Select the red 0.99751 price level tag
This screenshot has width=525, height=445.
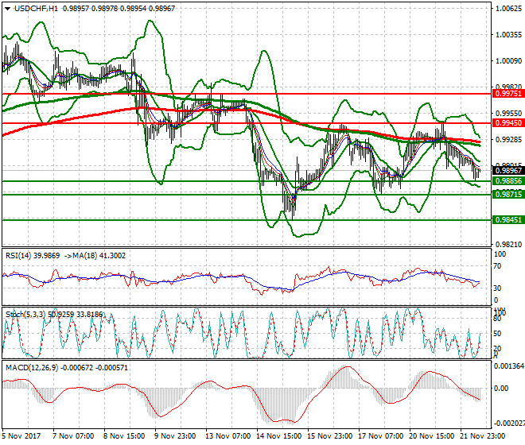pyautogui.click(x=508, y=93)
